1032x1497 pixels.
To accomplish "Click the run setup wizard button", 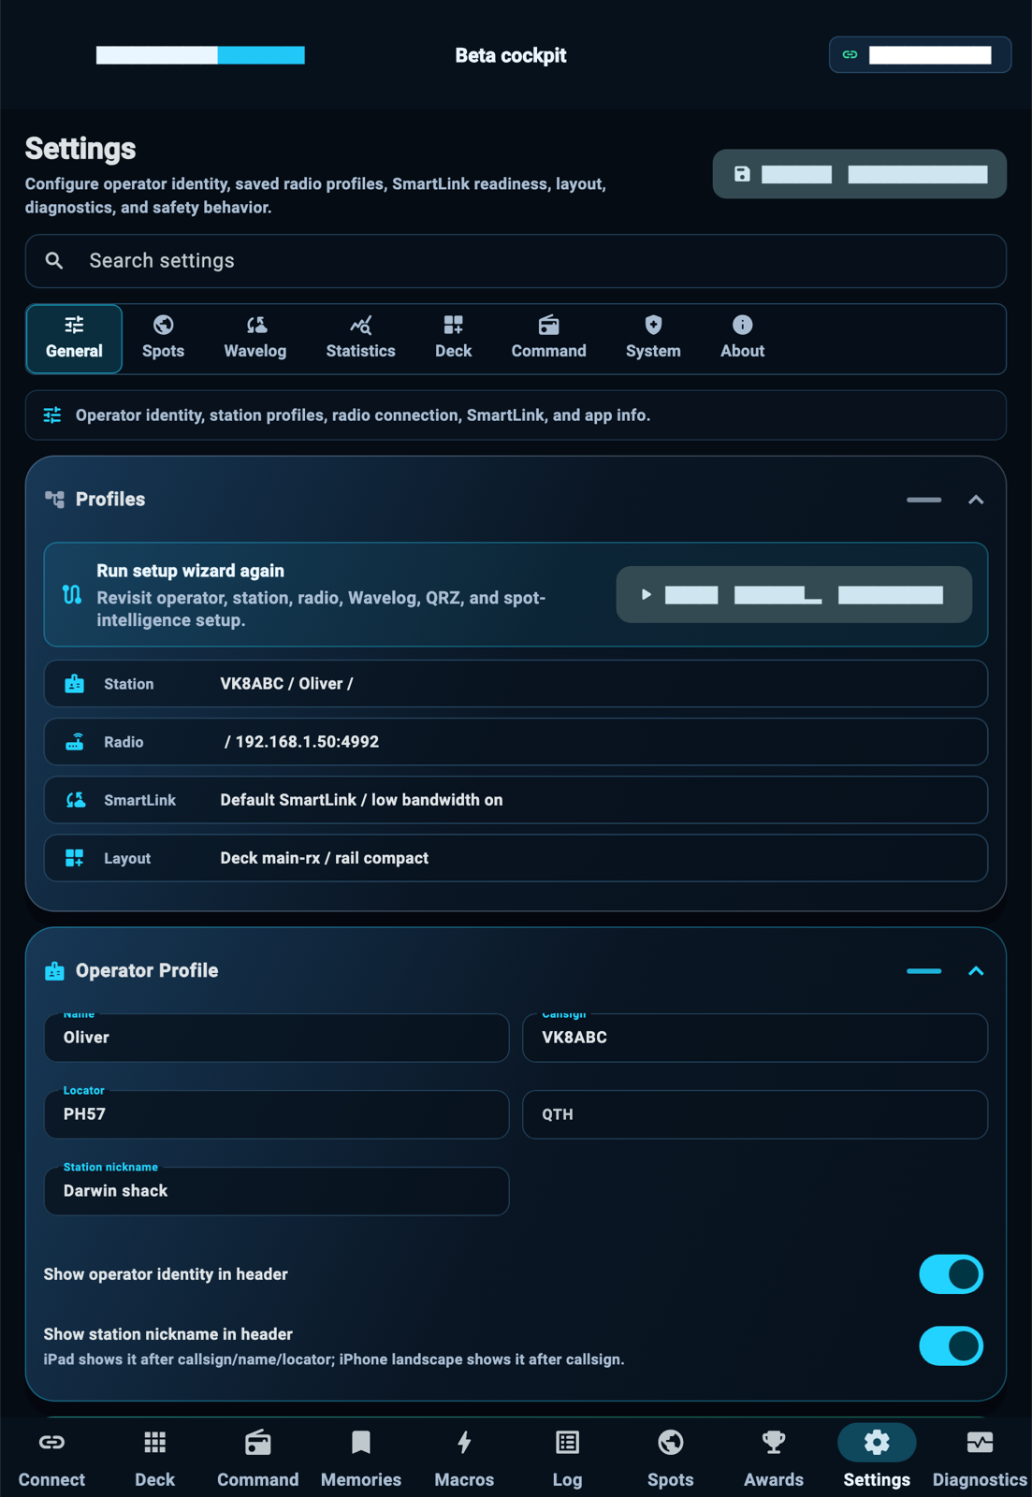I will click(x=793, y=595).
